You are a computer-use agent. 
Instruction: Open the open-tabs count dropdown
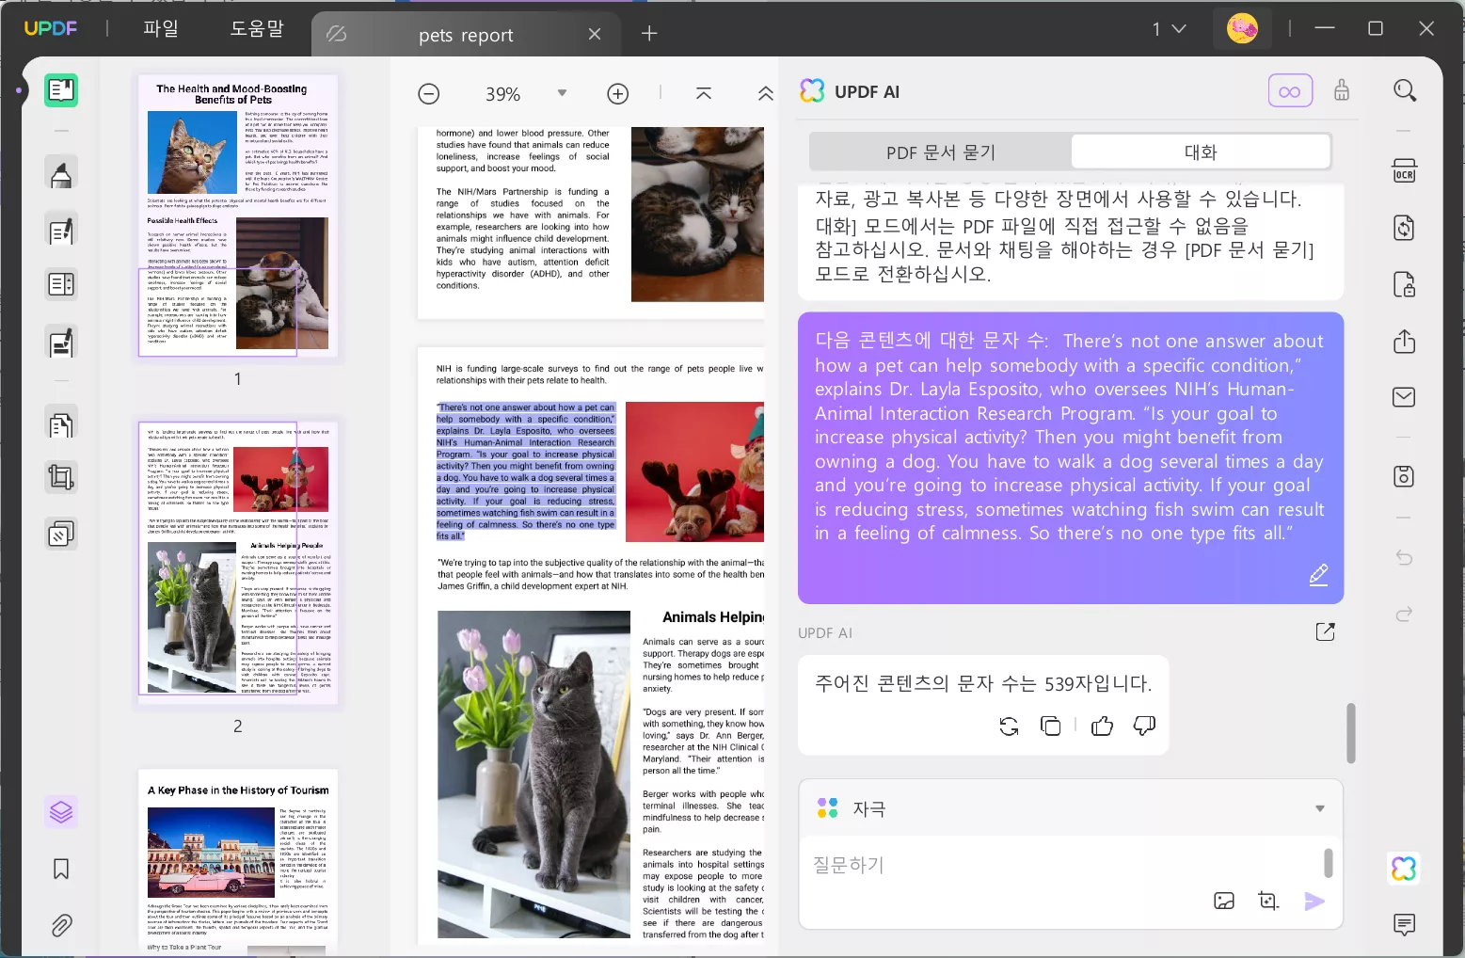coord(1170,29)
